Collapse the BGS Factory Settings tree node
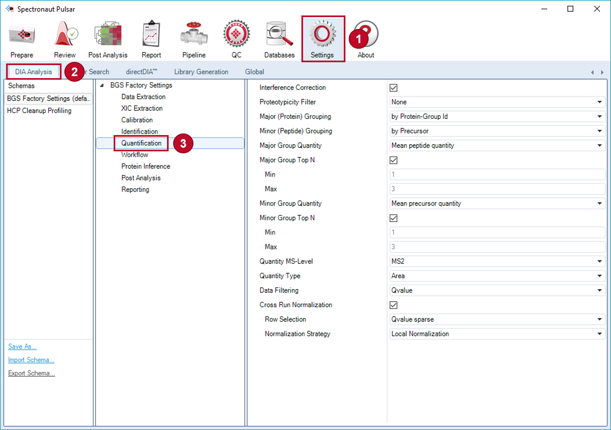611x430 pixels. tap(102, 85)
